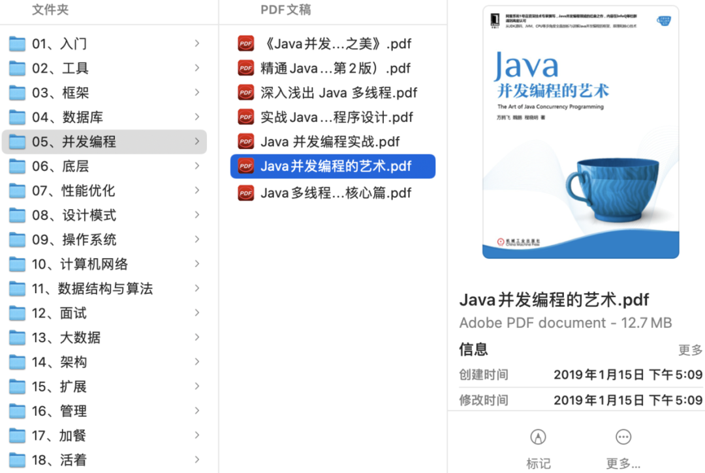Select file 《Java并发…之美》.pdf
The width and height of the screenshot is (705, 473).
(336, 44)
